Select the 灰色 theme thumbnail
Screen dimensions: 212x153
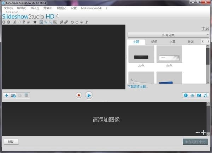(141, 54)
